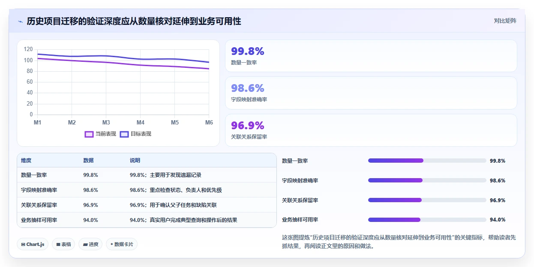Click the 数据卡片 chip

pyautogui.click(x=122, y=244)
